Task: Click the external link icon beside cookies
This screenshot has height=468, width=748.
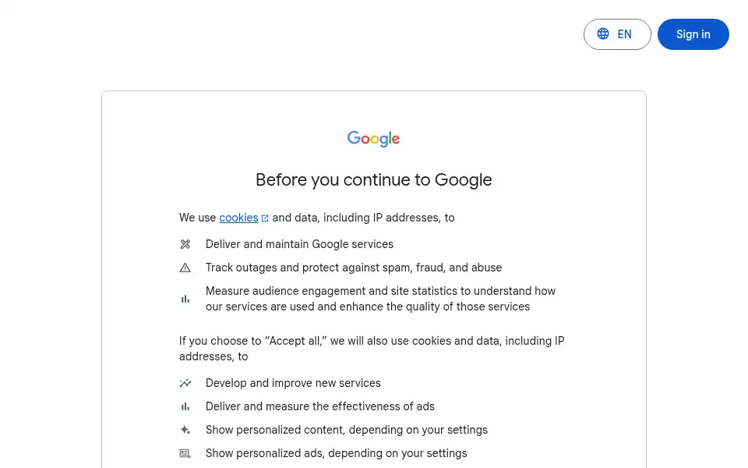Action: coord(265,218)
